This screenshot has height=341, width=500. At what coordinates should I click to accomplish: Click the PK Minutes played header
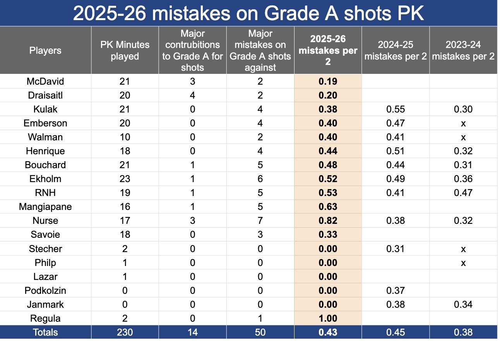coord(125,50)
